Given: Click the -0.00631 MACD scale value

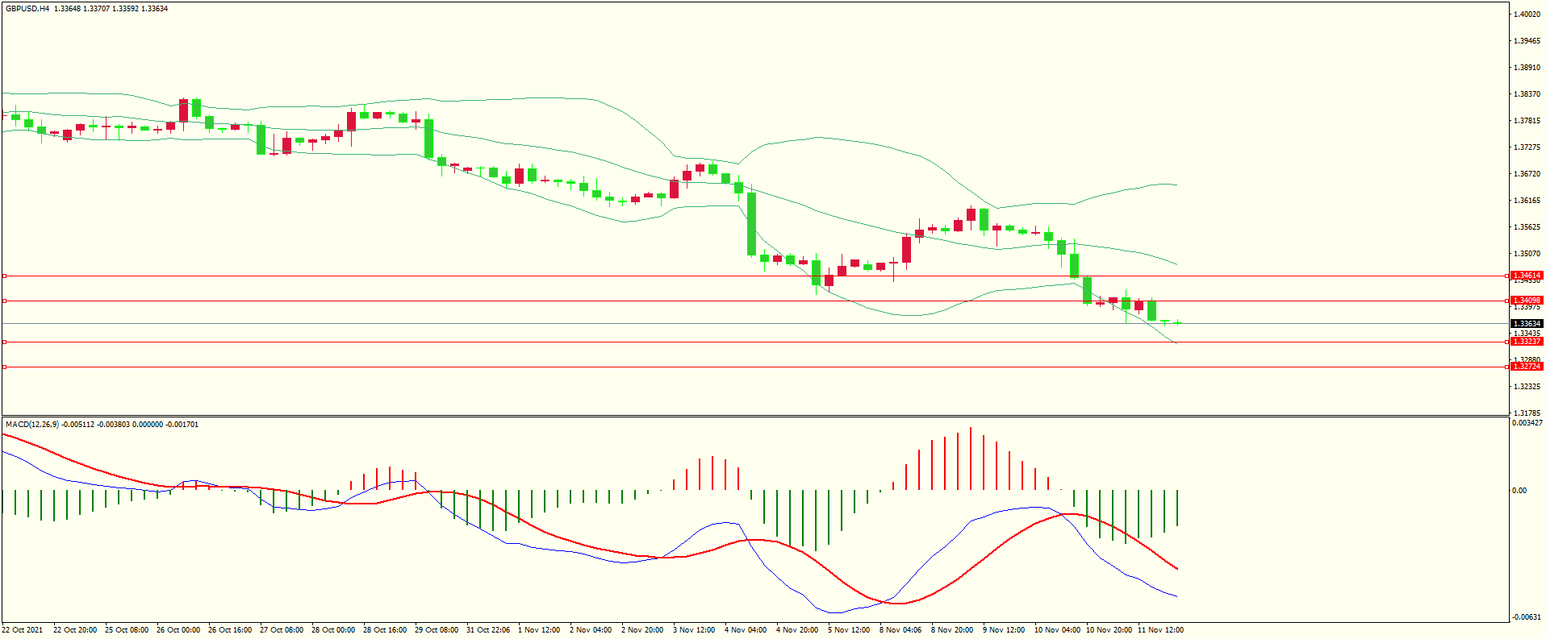Looking at the screenshot, I should 1527,617.
